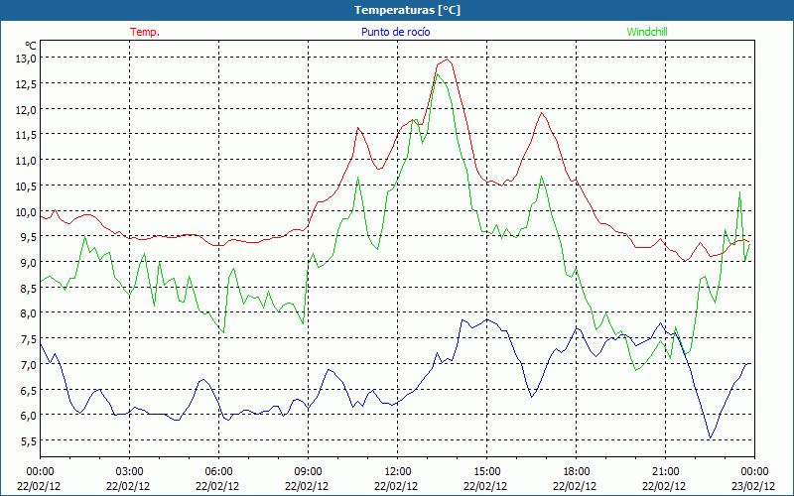Click the '°C' unit label on axis
The width and height of the screenshot is (794, 496).
point(31,46)
